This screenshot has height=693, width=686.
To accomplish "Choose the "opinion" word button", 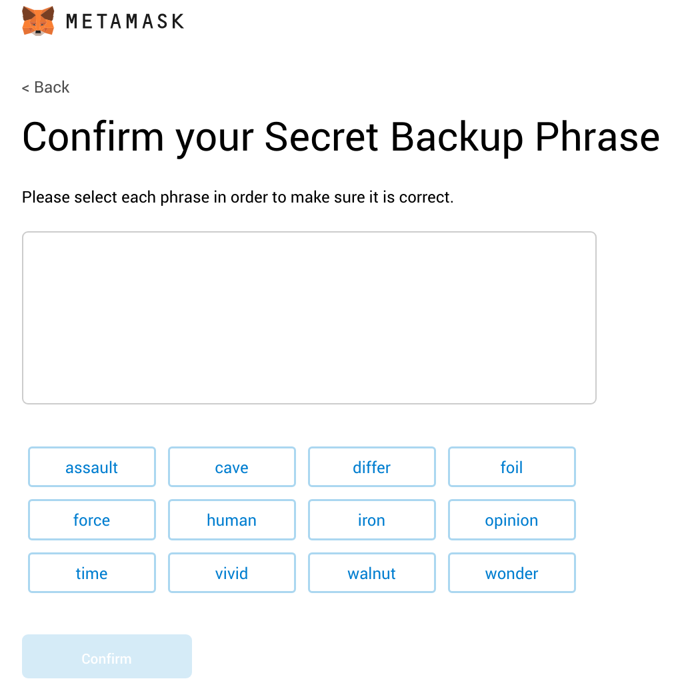I will click(512, 520).
